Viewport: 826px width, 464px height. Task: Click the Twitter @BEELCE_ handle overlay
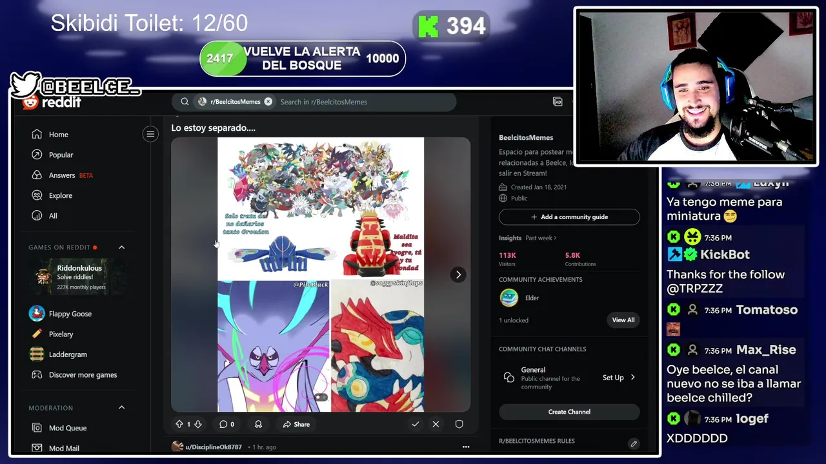point(76,86)
